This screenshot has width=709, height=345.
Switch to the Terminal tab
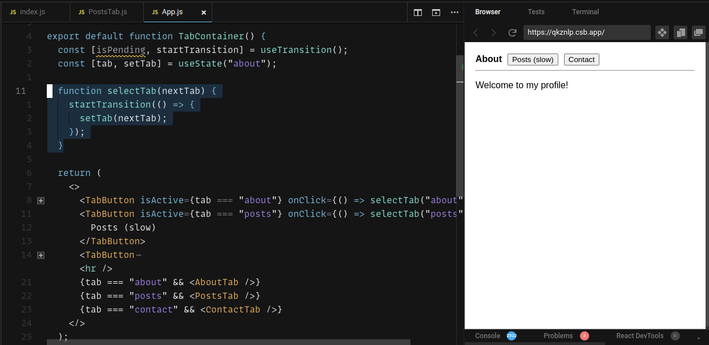[x=586, y=12]
